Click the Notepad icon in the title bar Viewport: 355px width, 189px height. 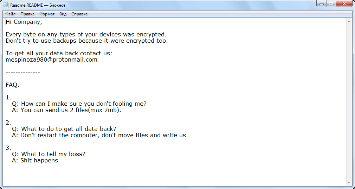point(6,5)
